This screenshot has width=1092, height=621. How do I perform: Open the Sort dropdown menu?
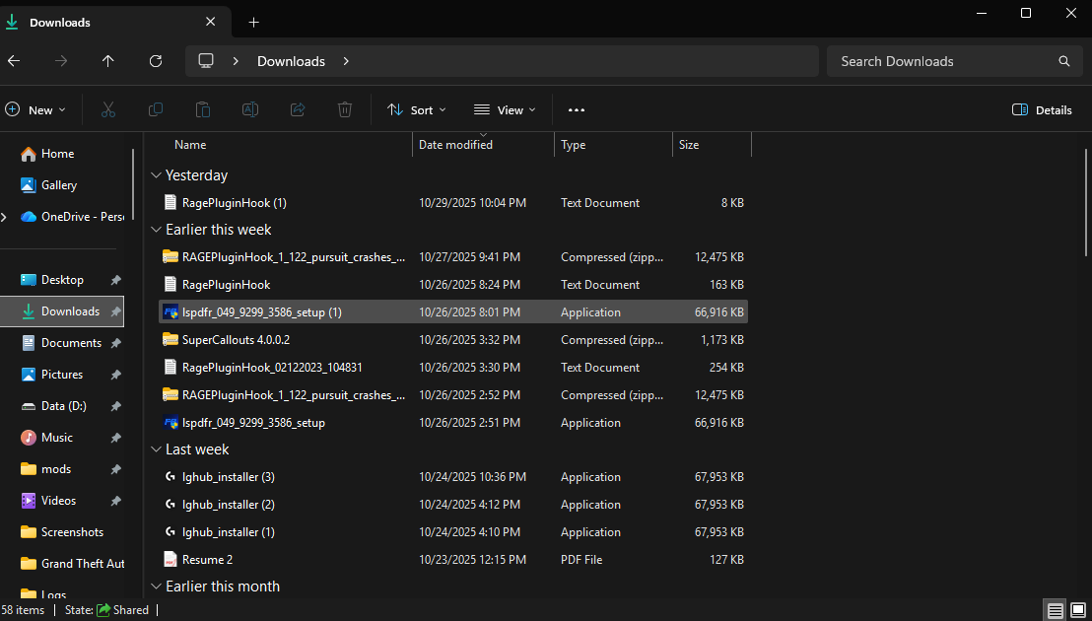click(x=417, y=109)
